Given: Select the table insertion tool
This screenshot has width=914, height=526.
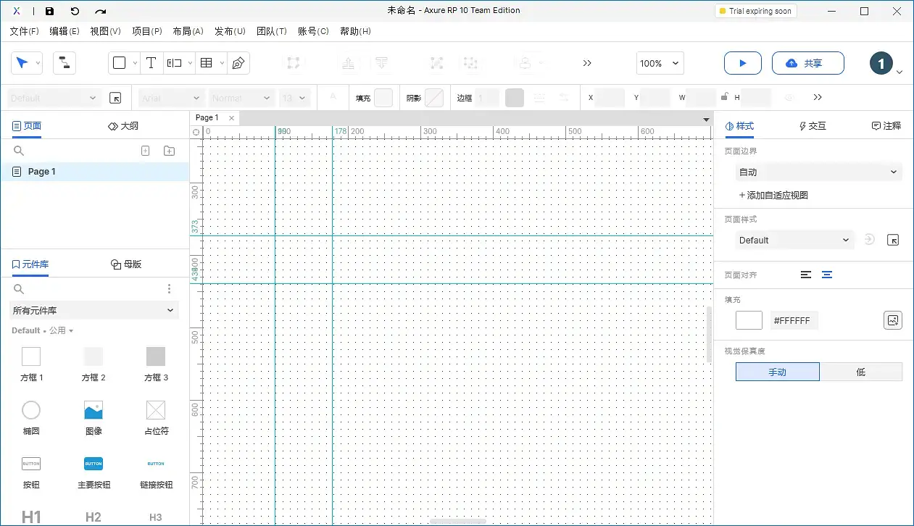Looking at the screenshot, I should 207,63.
